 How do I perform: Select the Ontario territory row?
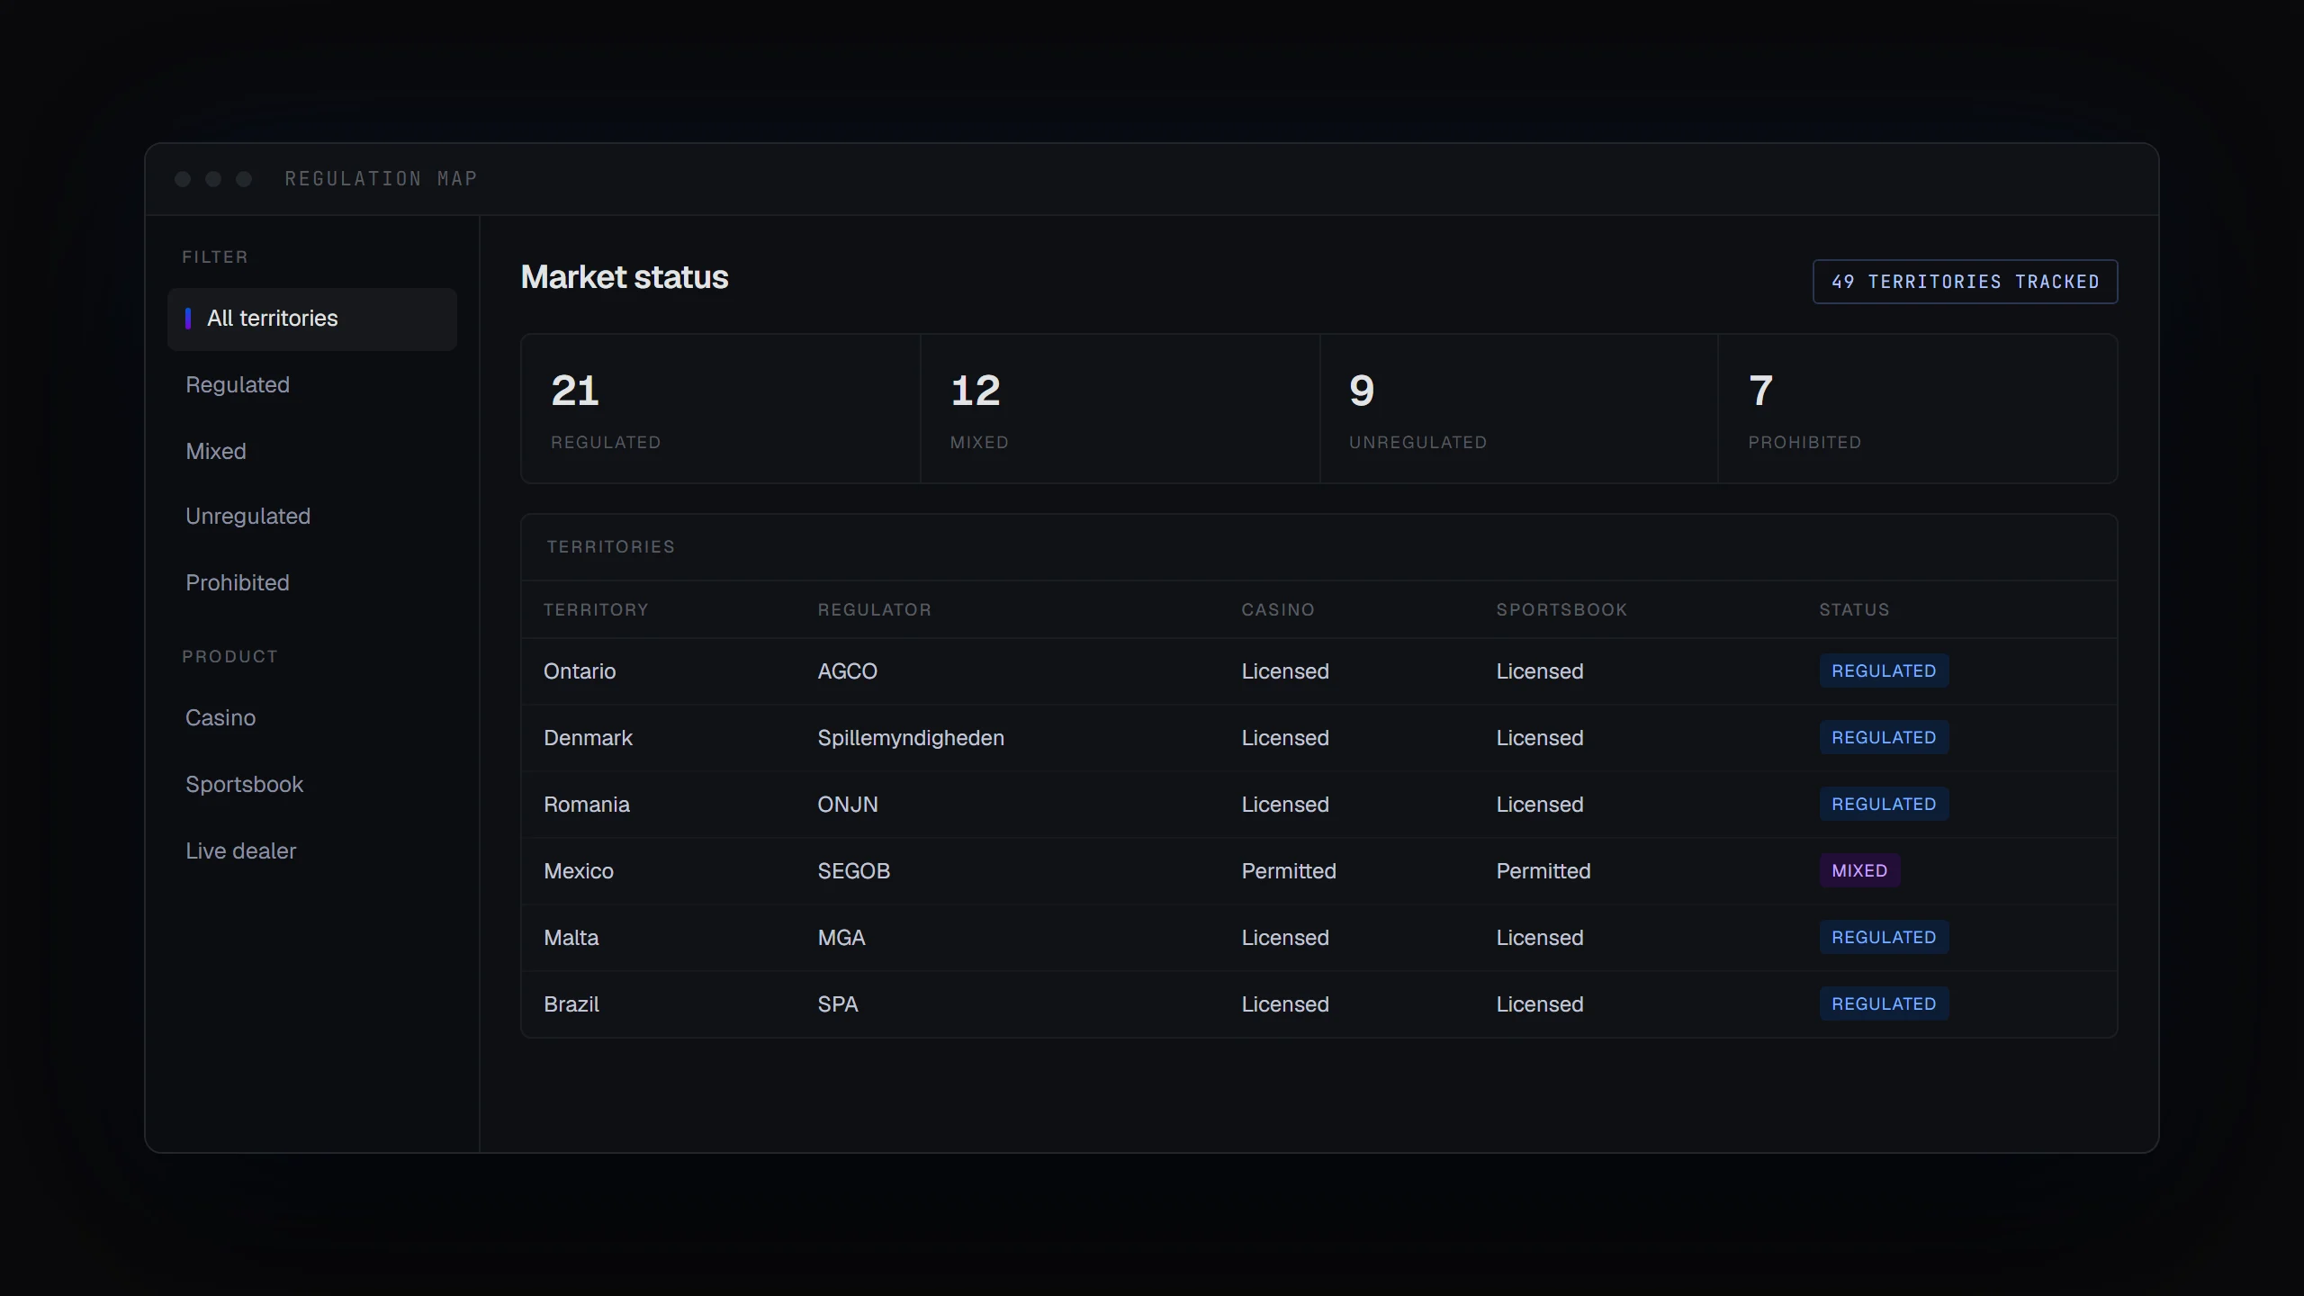pyautogui.click(x=1319, y=671)
